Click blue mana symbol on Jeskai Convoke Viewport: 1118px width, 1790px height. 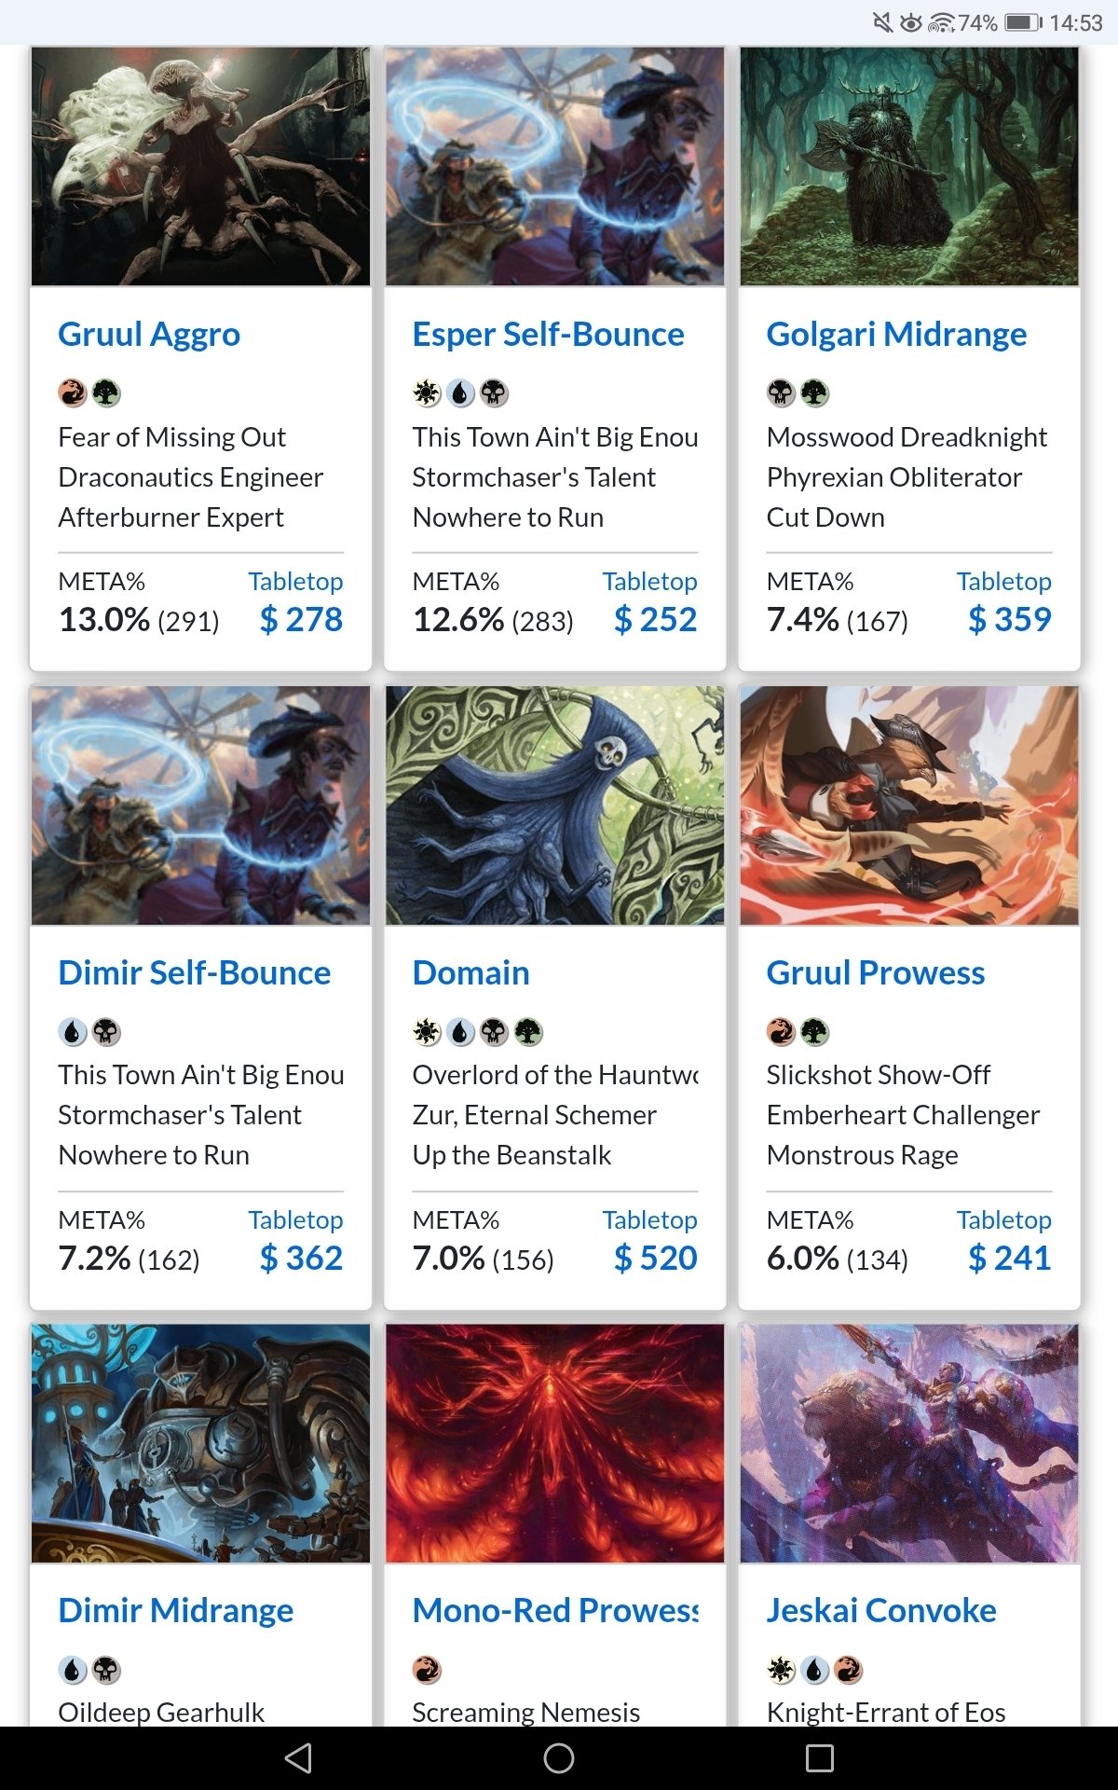click(x=815, y=1670)
